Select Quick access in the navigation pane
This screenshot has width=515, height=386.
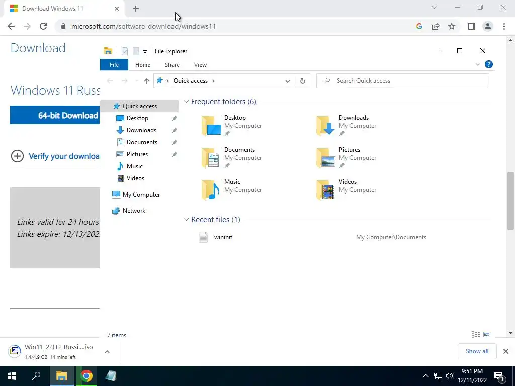click(x=139, y=106)
